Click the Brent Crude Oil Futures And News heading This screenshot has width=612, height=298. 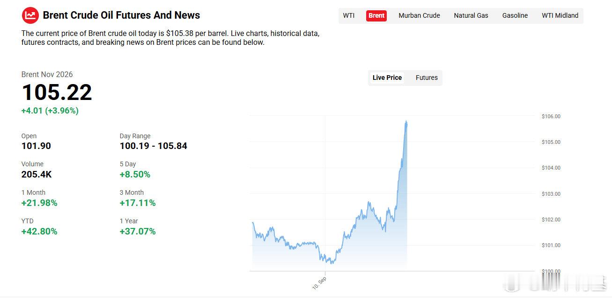point(121,15)
